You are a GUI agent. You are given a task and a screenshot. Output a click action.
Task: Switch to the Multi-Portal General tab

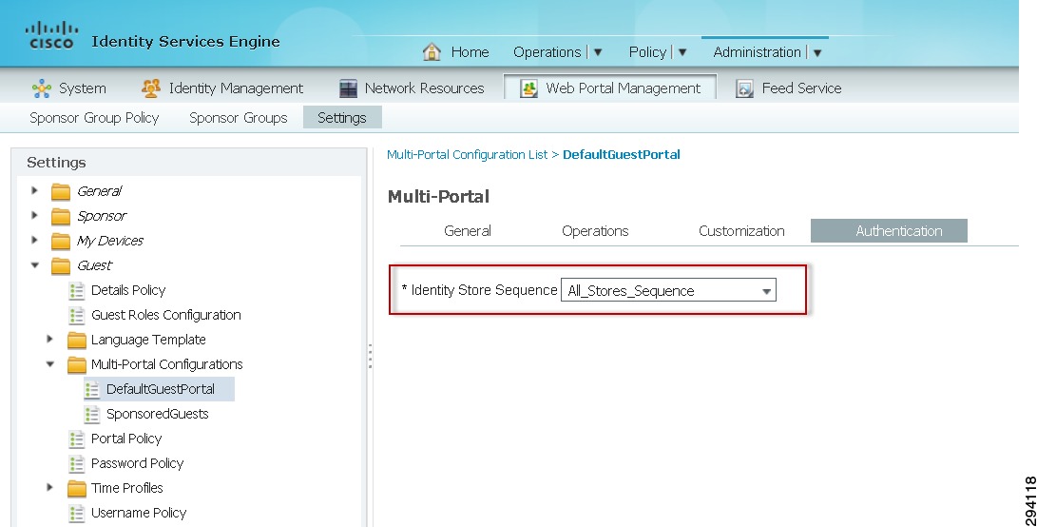point(468,231)
